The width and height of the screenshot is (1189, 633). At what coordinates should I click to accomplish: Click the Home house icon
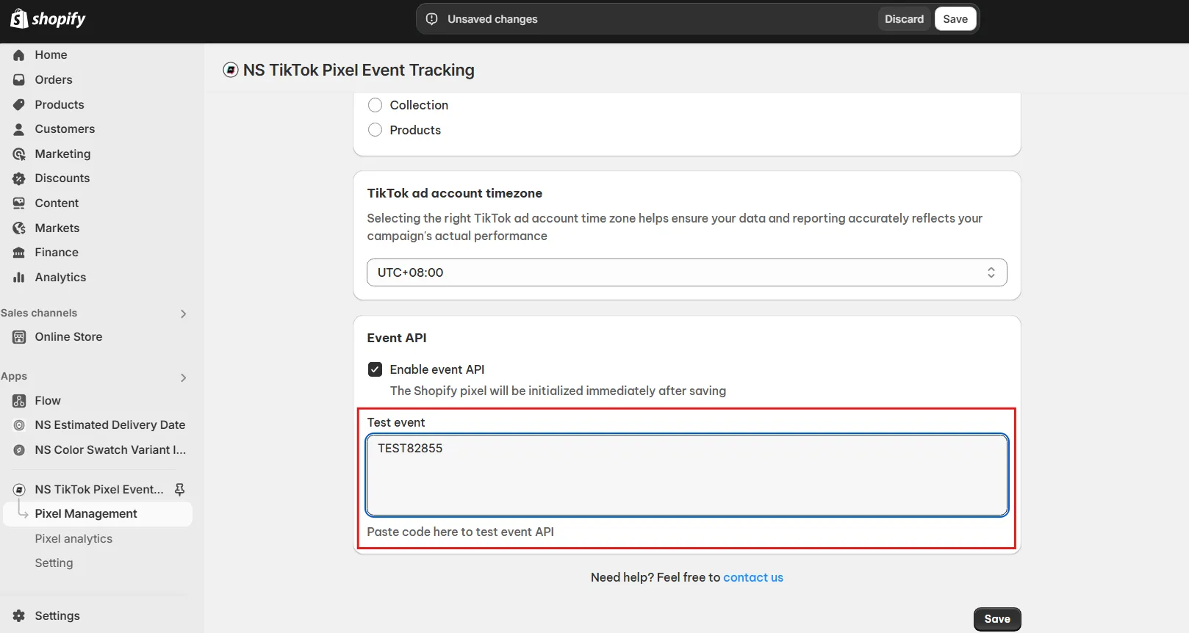tap(19, 55)
